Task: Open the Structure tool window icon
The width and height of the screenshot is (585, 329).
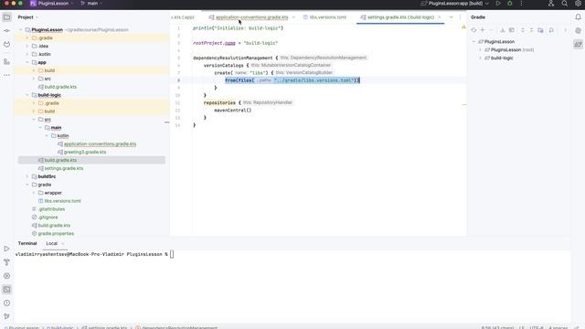Action: (6, 62)
